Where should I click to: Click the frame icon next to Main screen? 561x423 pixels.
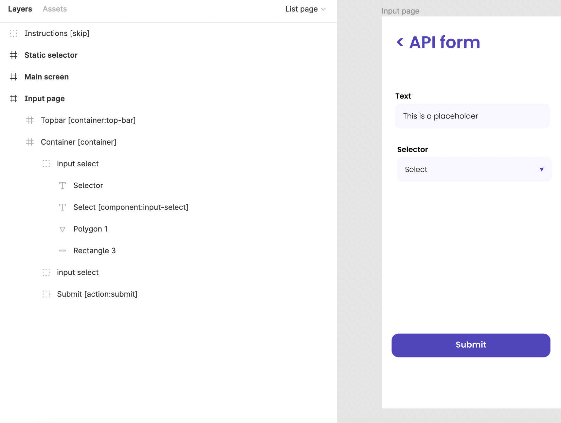click(x=14, y=77)
